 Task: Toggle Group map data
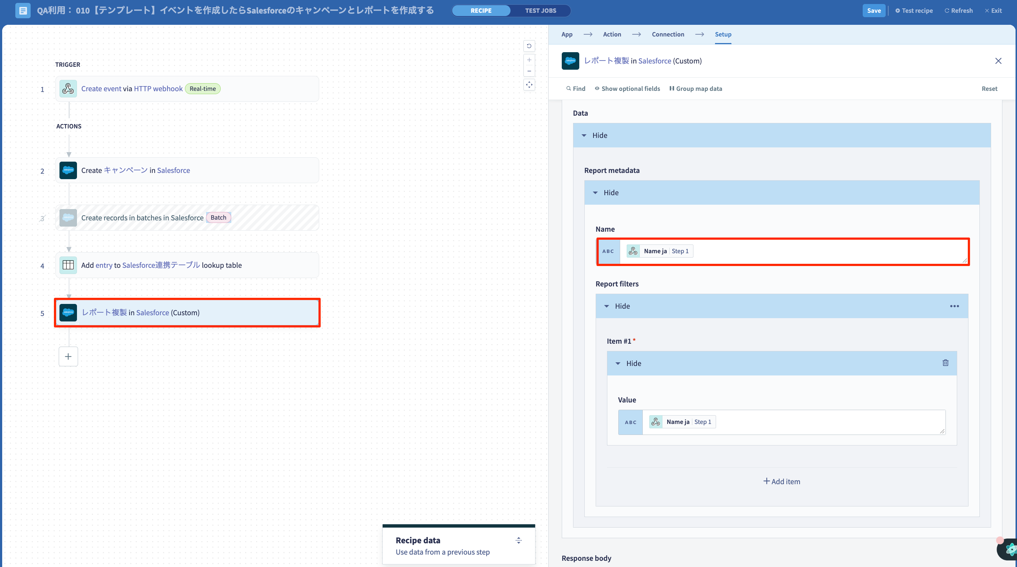point(696,88)
